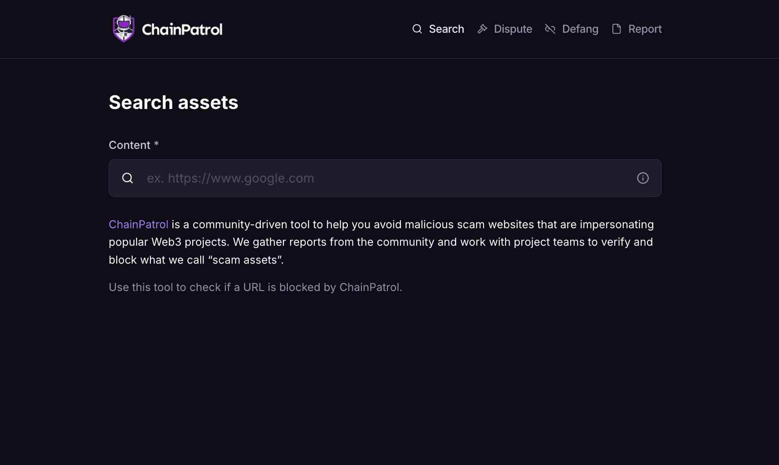This screenshot has height=465, width=779.
Task: Focus the Content URL input field
Action: tap(385, 178)
